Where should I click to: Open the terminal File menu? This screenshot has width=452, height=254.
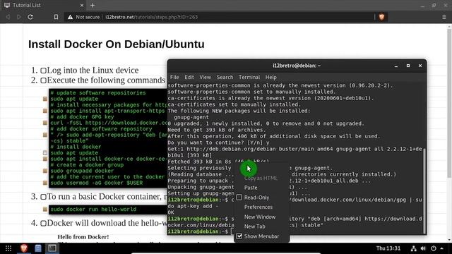174,77
